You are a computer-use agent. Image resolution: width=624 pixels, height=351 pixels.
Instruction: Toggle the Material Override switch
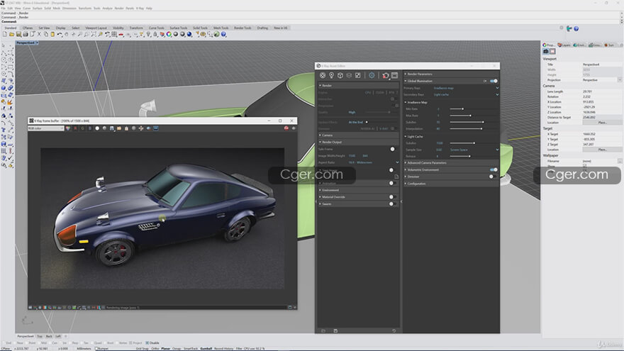coord(393,196)
